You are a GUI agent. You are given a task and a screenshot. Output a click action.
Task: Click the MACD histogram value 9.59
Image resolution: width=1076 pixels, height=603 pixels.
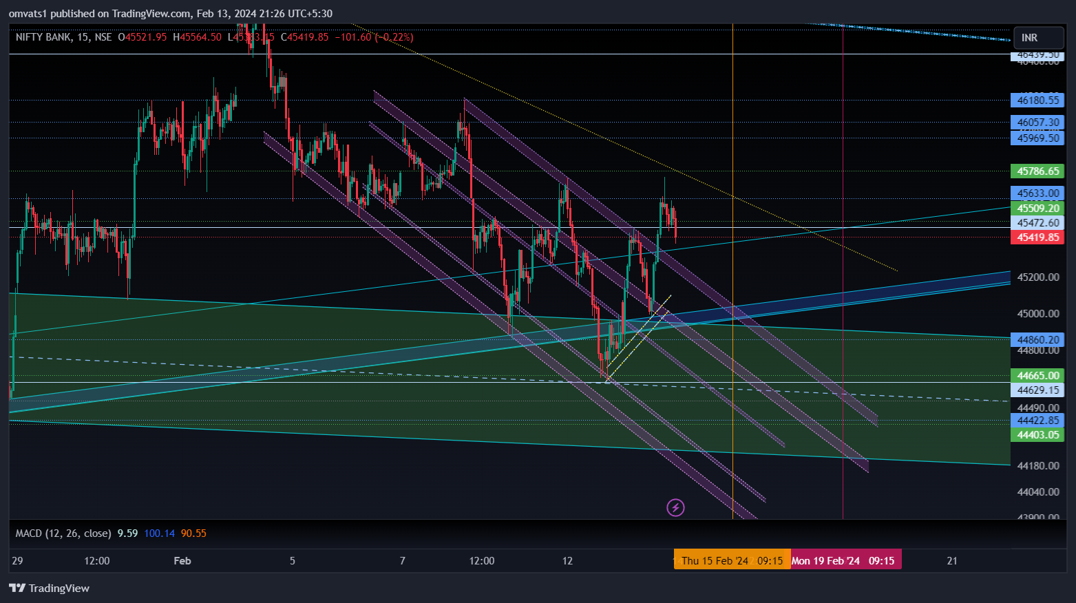(x=127, y=533)
